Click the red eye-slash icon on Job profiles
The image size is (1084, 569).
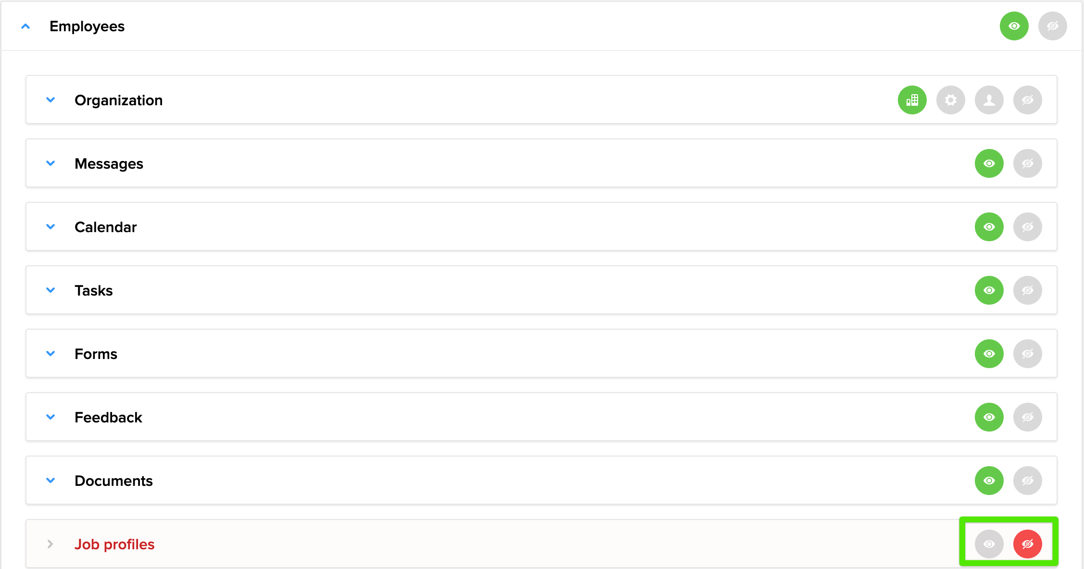click(1028, 544)
